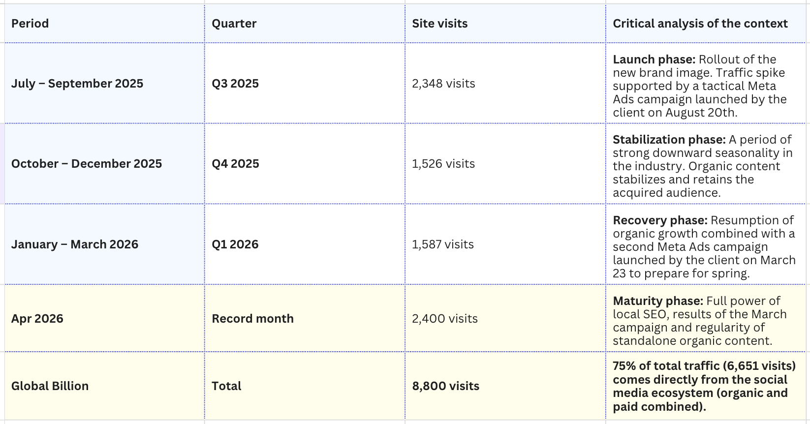Click the 'Total' cell
The width and height of the screenshot is (810, 424).
point(305,386)
